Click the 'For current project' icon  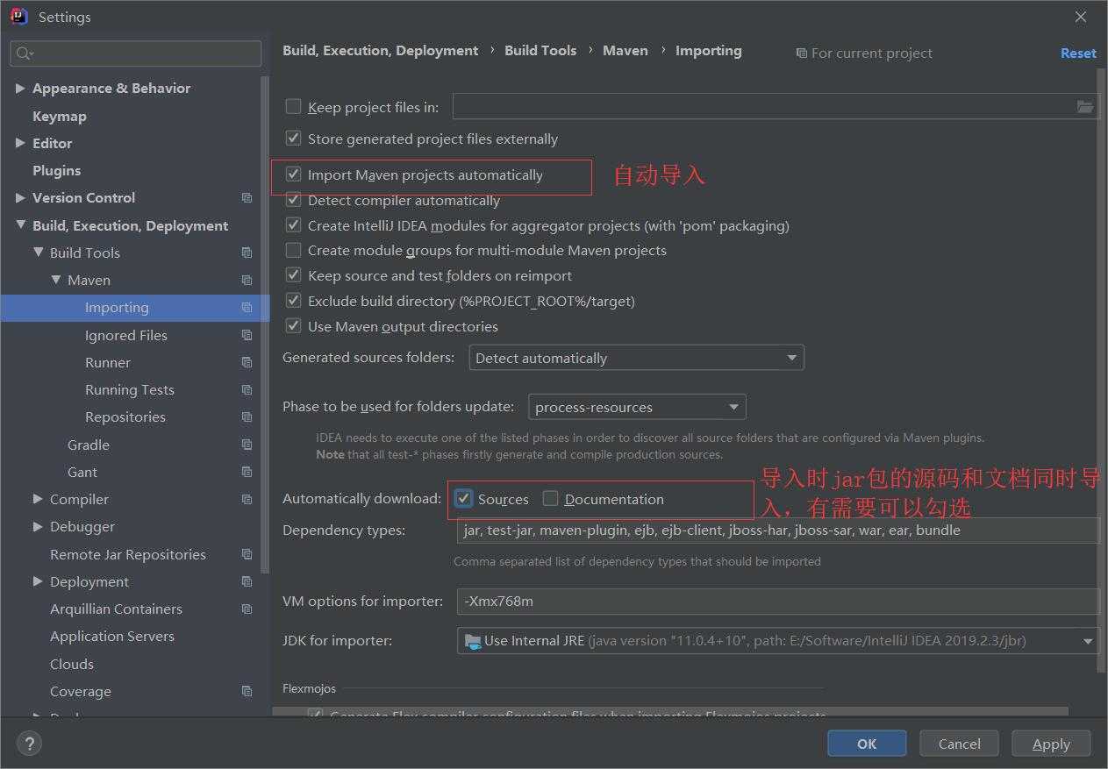801,53
